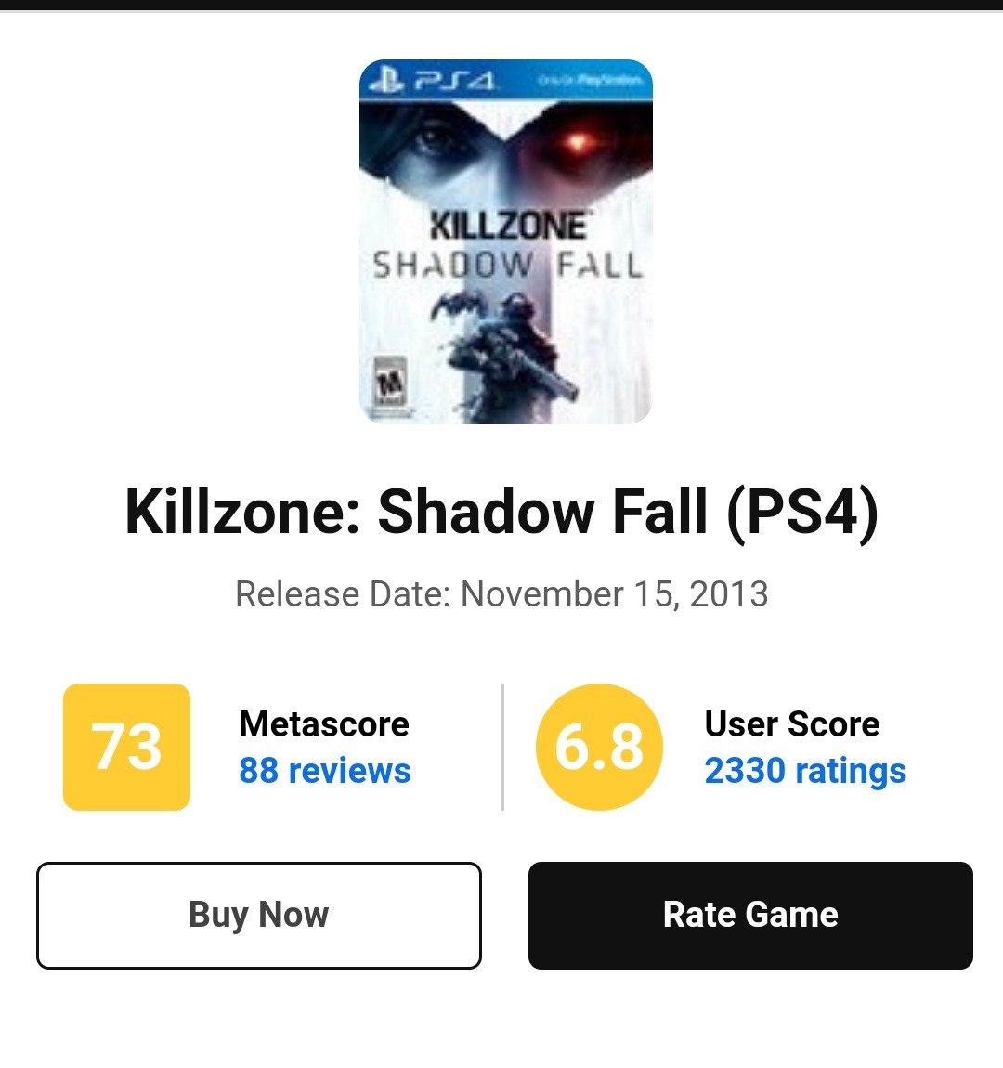The height and width of the screenshot is (1068, 1003).
Task: Click the User Score label text
Action: (x=791, y=724)
